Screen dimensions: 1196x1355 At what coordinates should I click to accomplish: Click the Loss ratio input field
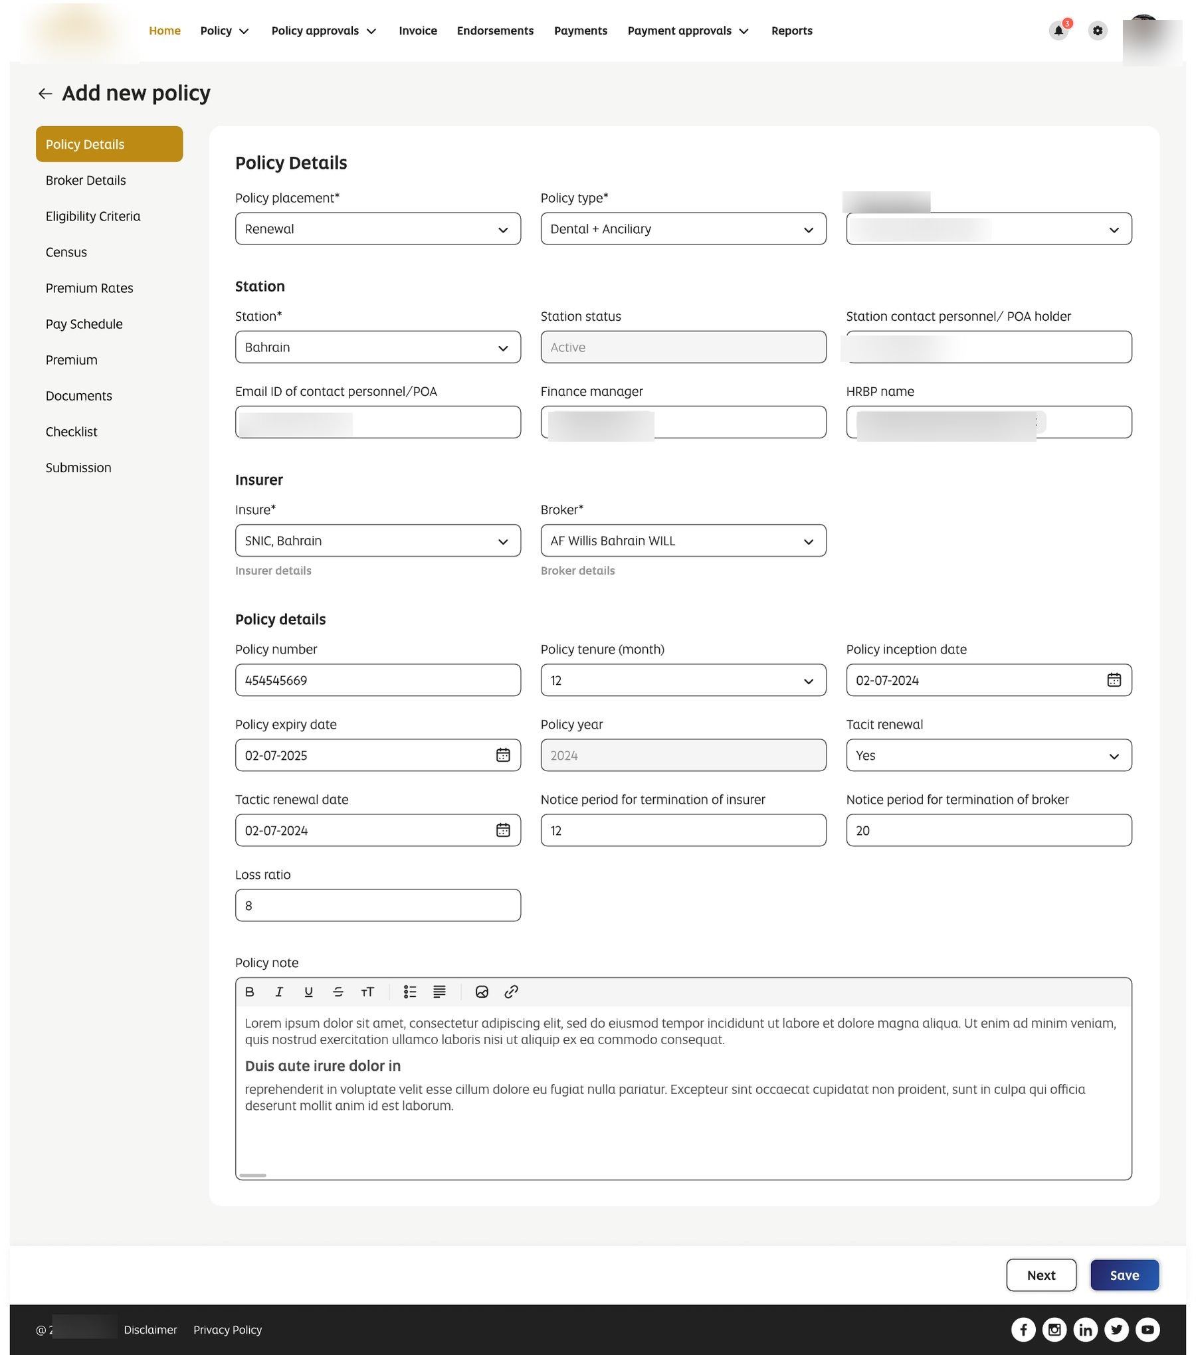point(378,905)
